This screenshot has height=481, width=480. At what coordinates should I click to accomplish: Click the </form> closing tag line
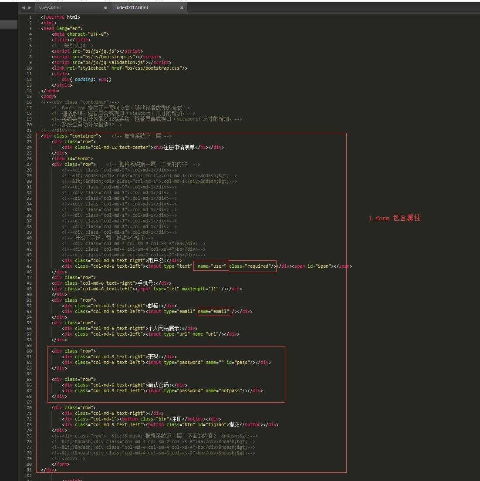pyautogui.click(x=61, y=464)
